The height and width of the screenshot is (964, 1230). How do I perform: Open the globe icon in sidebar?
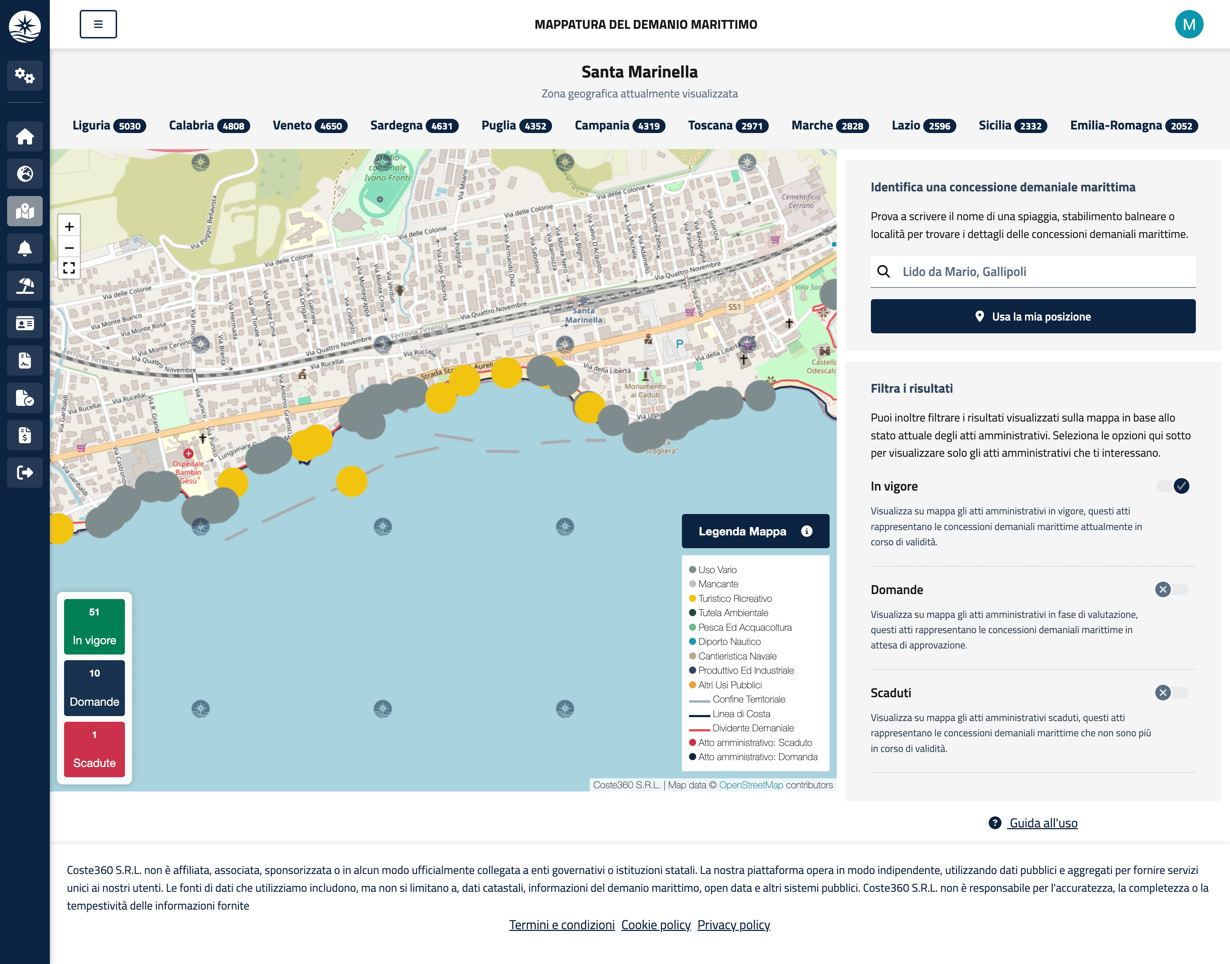25,174
